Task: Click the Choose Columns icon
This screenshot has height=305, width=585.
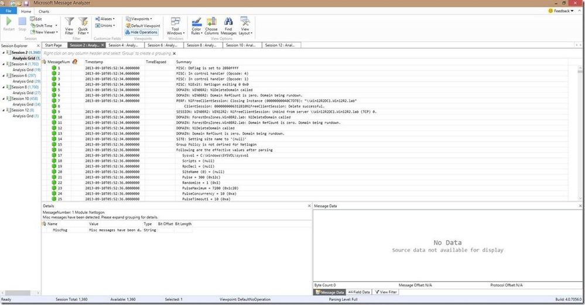Action: pyautogui.click(x=211, y=22)
